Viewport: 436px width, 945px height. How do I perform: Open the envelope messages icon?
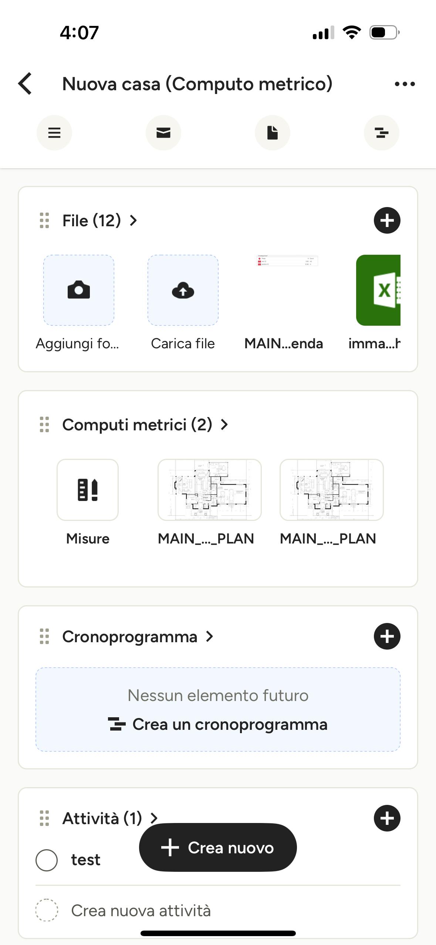163,133
